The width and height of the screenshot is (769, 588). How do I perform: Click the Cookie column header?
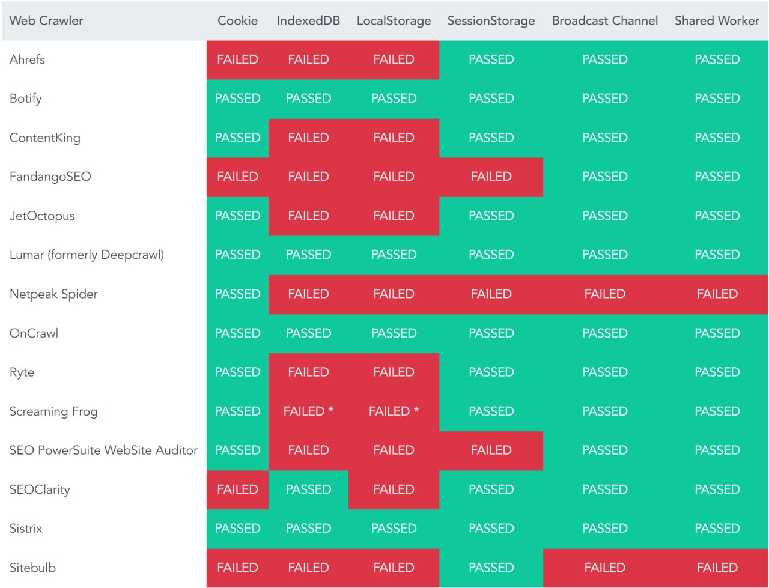point(237,20)
